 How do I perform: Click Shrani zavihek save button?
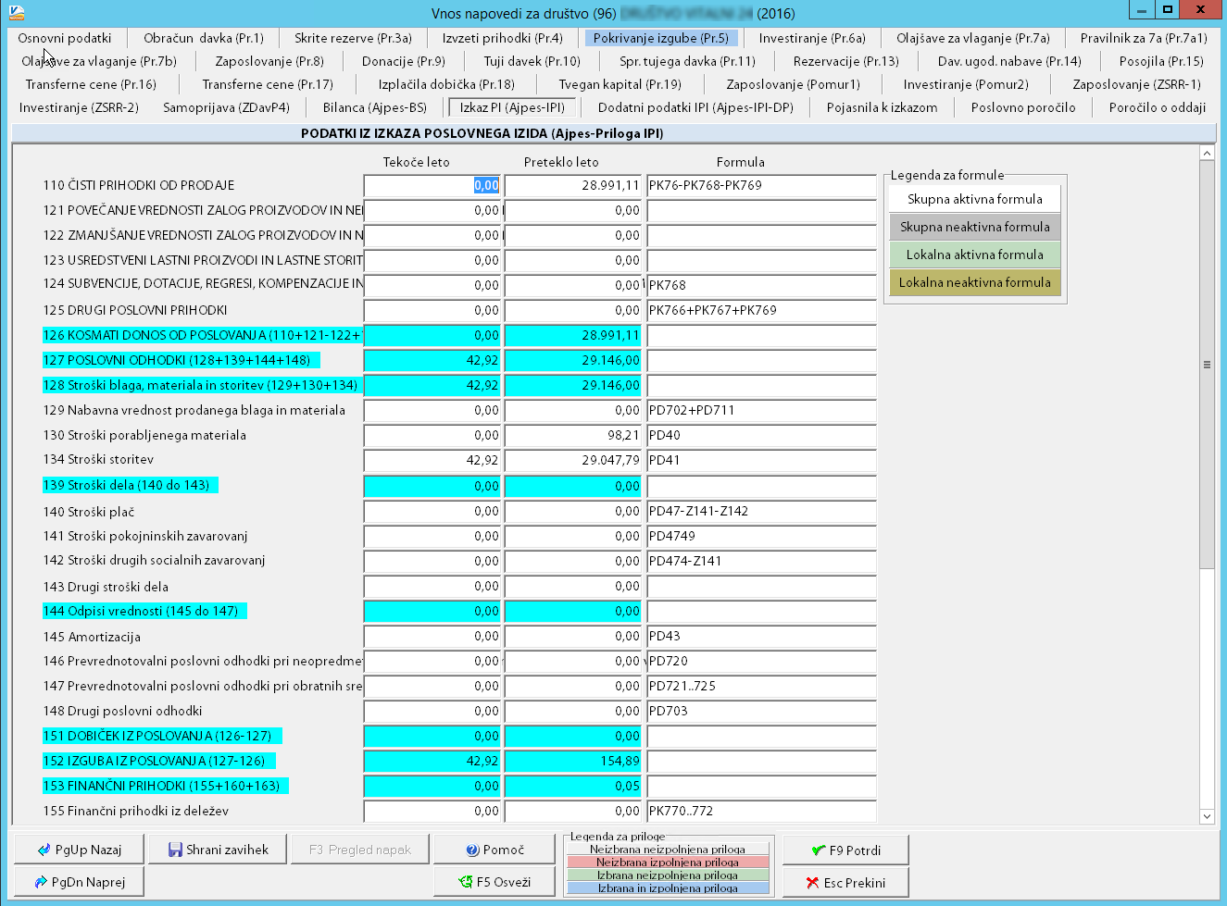pos(219,850)
